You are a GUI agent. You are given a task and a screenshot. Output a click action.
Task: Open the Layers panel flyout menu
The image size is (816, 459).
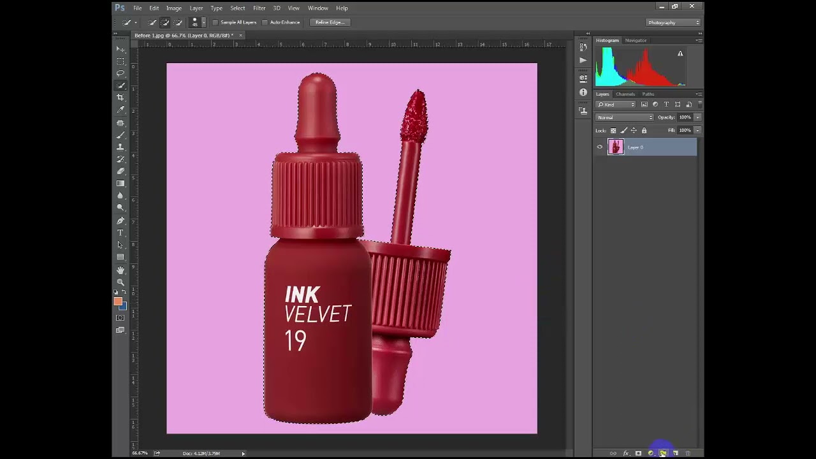(x=699, y=94)
